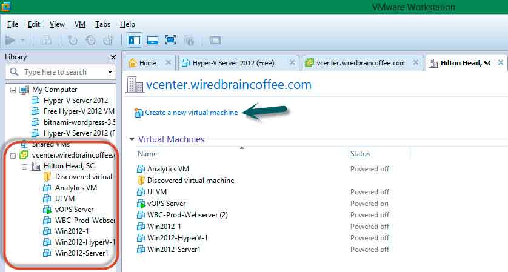Select bitnami-wordpress VM in Library tree

79,122
